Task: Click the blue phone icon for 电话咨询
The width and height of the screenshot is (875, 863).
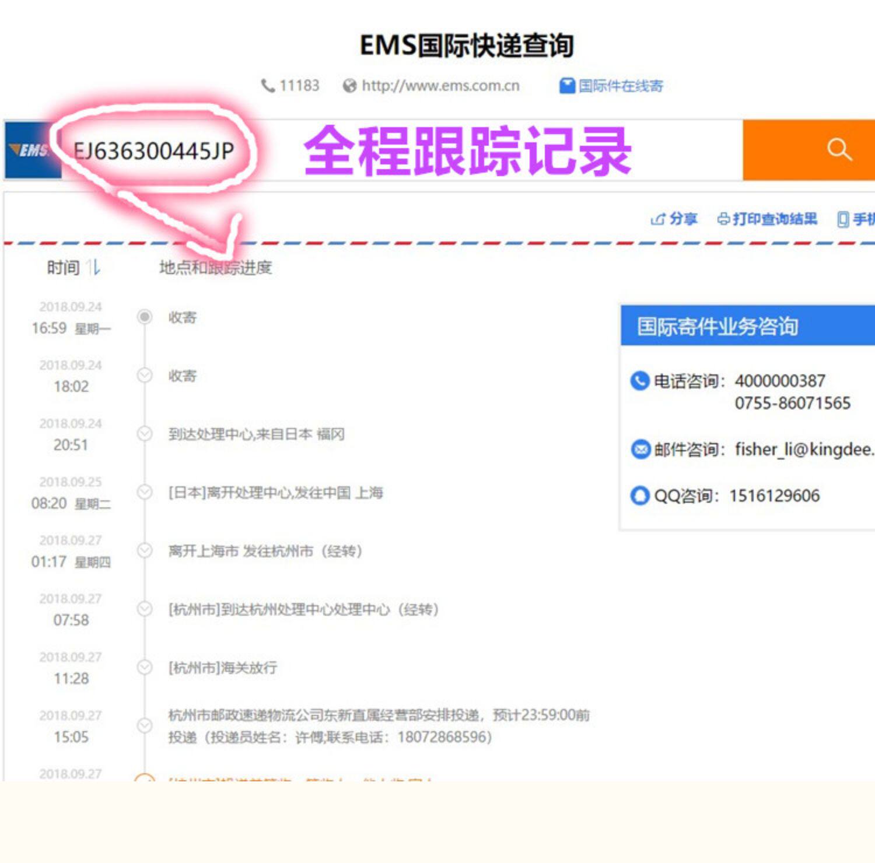Action: [x=640, y=381]
